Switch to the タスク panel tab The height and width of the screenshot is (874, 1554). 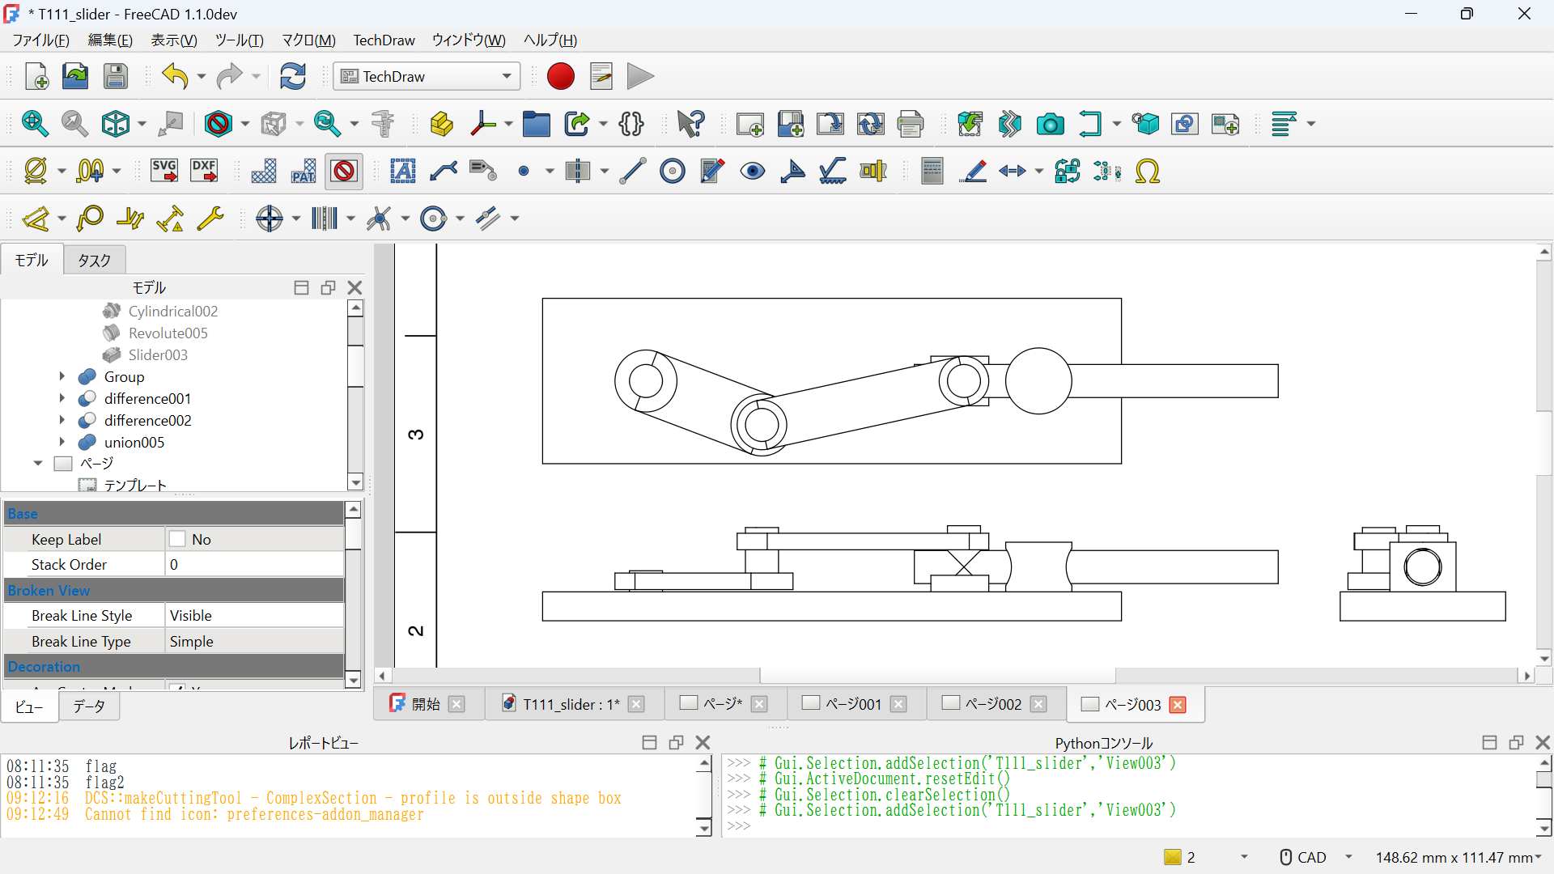coord(94,260)
